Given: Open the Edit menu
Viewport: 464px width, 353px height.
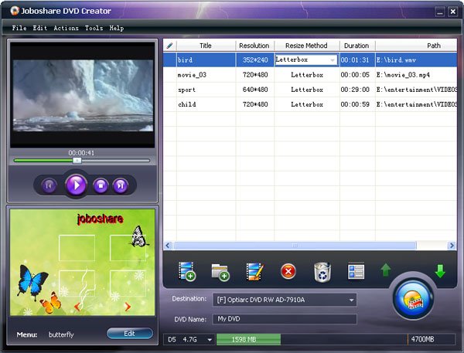Looking at the screenshot, I should coord(40,28).
